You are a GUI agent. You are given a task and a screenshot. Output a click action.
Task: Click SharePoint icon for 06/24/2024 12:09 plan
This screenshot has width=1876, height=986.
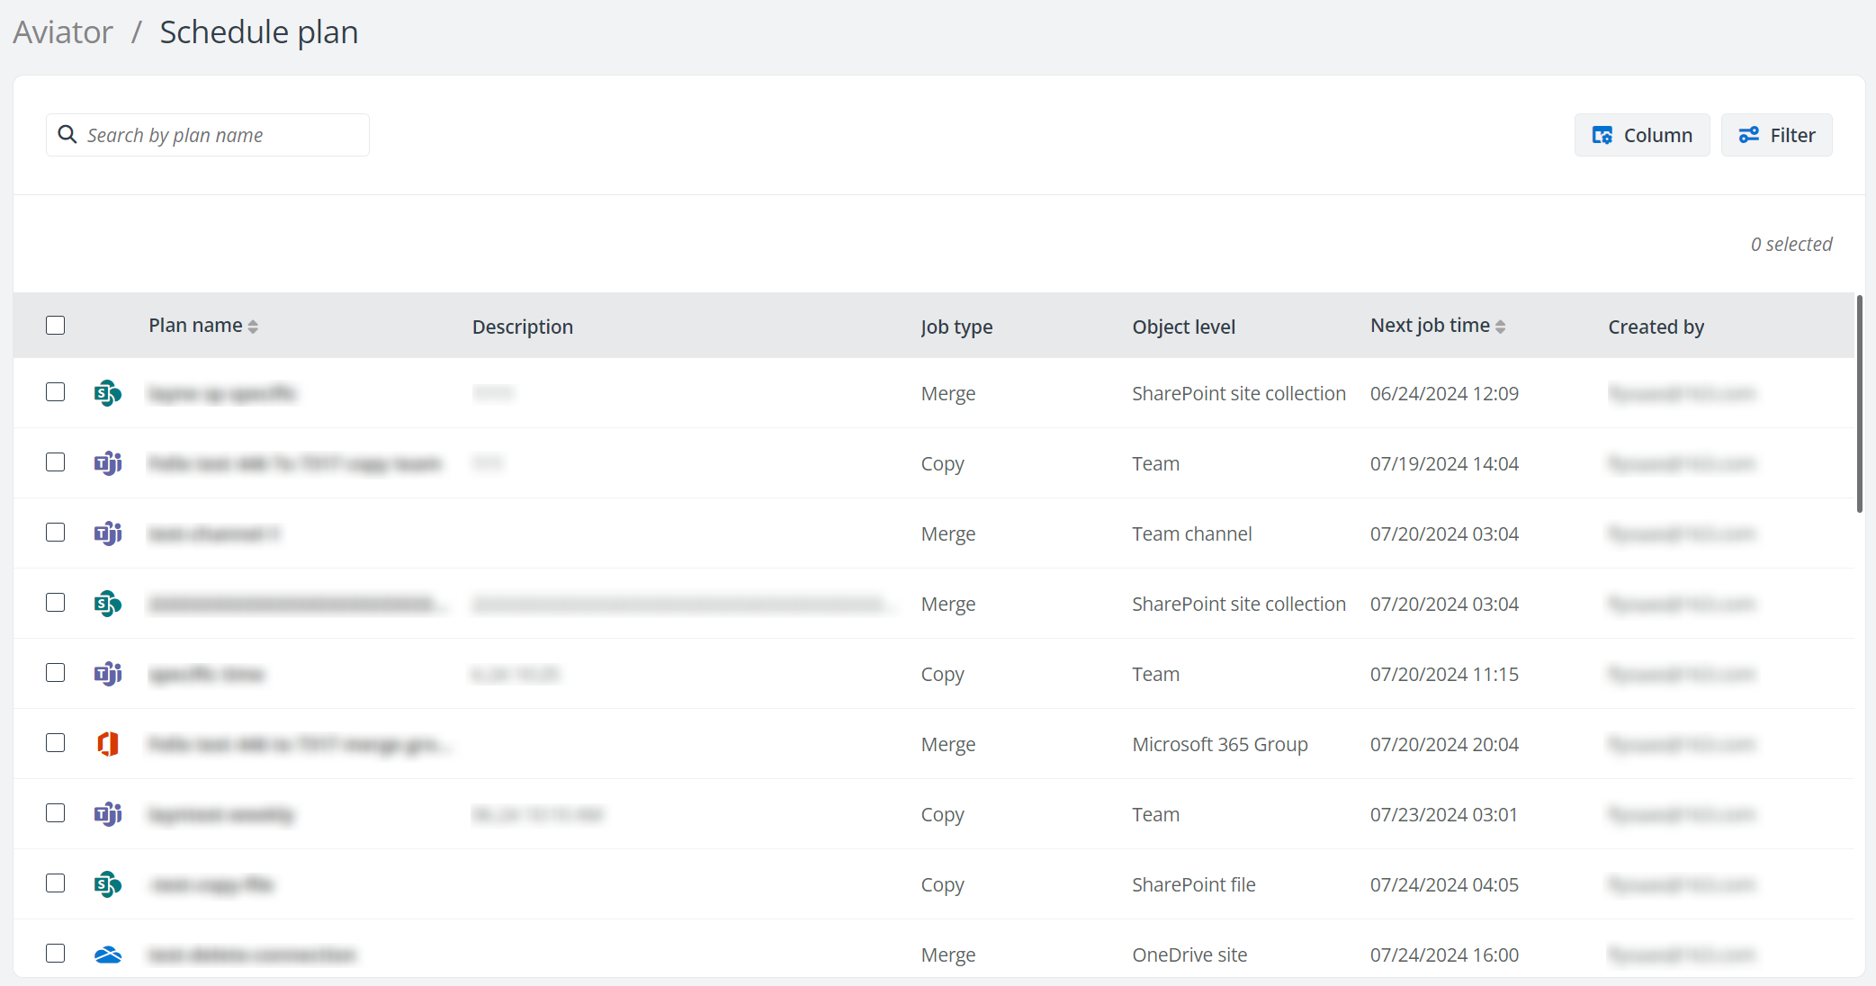(108, 393)
